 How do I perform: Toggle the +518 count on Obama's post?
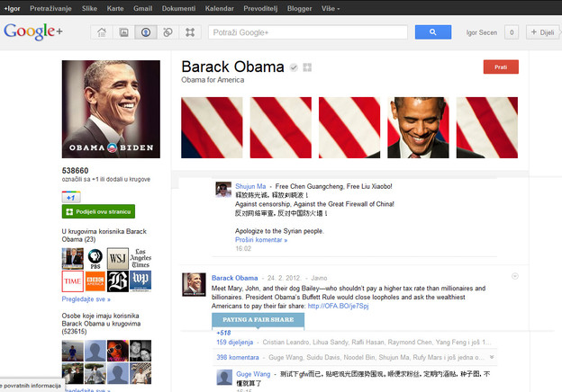(223, 333)
